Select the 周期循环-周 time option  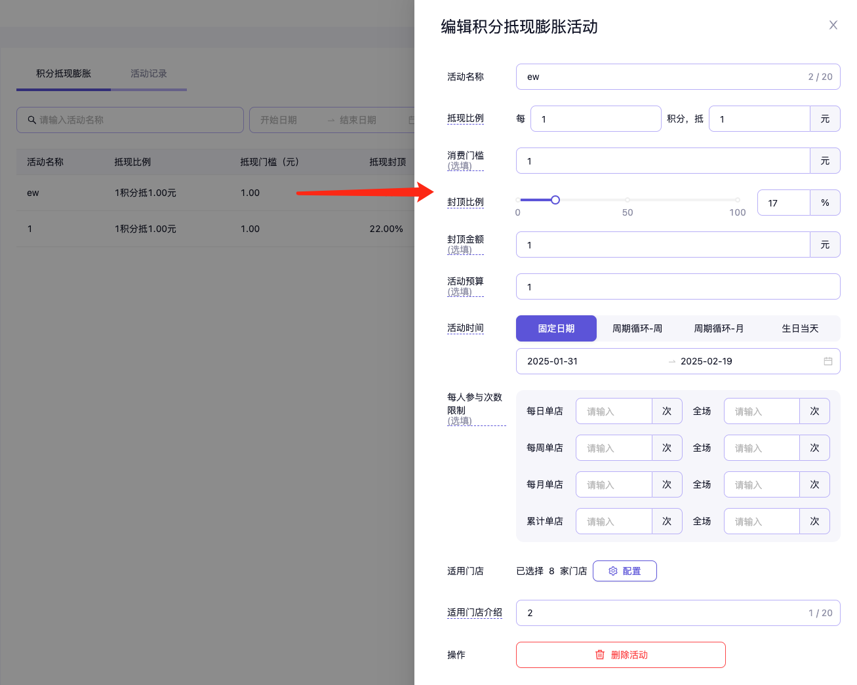(x=637, y=328)
